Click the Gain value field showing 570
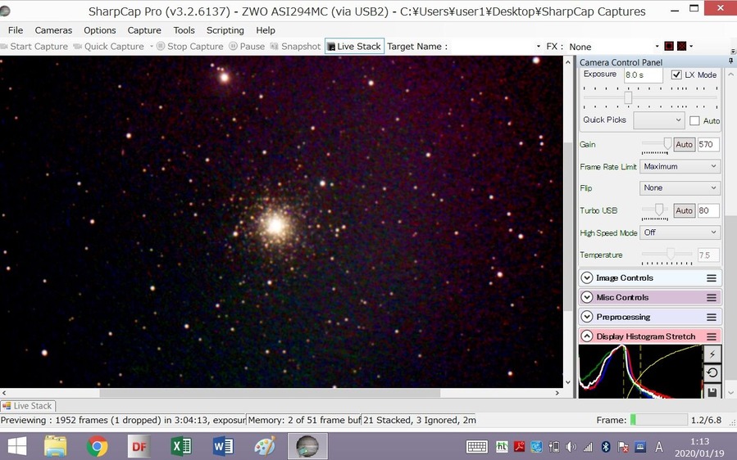The height and width of the screenshot is (460, 737). coord(708,145)
